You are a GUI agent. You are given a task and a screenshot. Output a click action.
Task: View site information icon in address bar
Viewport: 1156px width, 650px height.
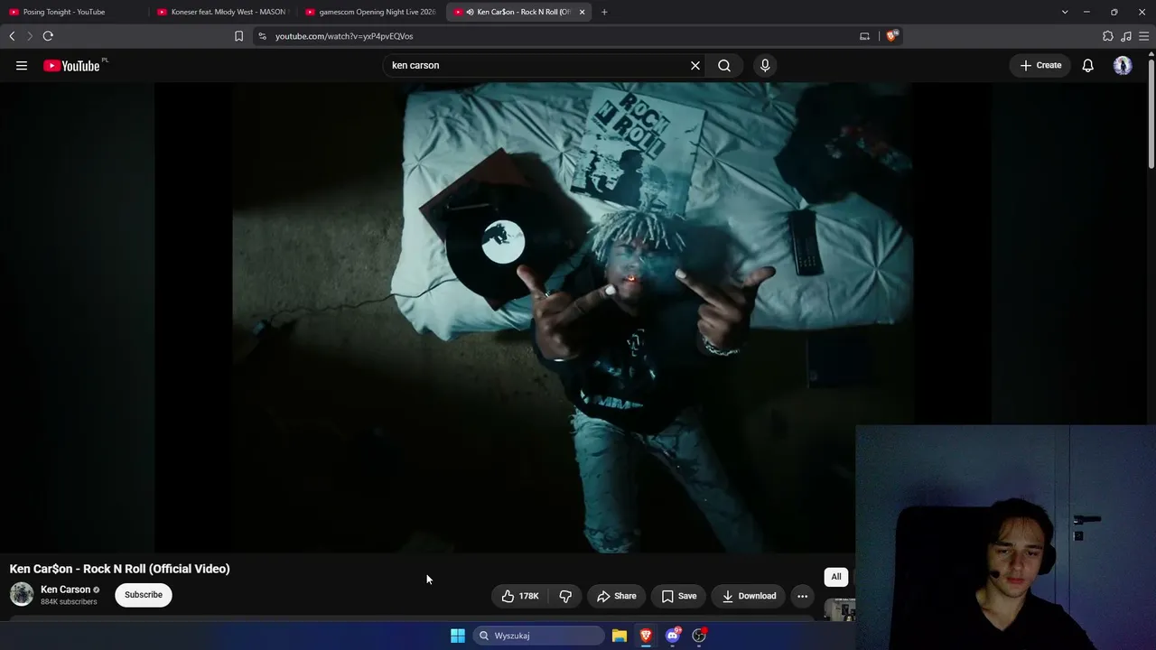click(x=262, y=36)
